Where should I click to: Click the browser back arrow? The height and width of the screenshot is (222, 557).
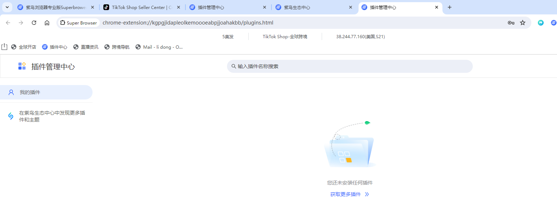coord(8,23)
